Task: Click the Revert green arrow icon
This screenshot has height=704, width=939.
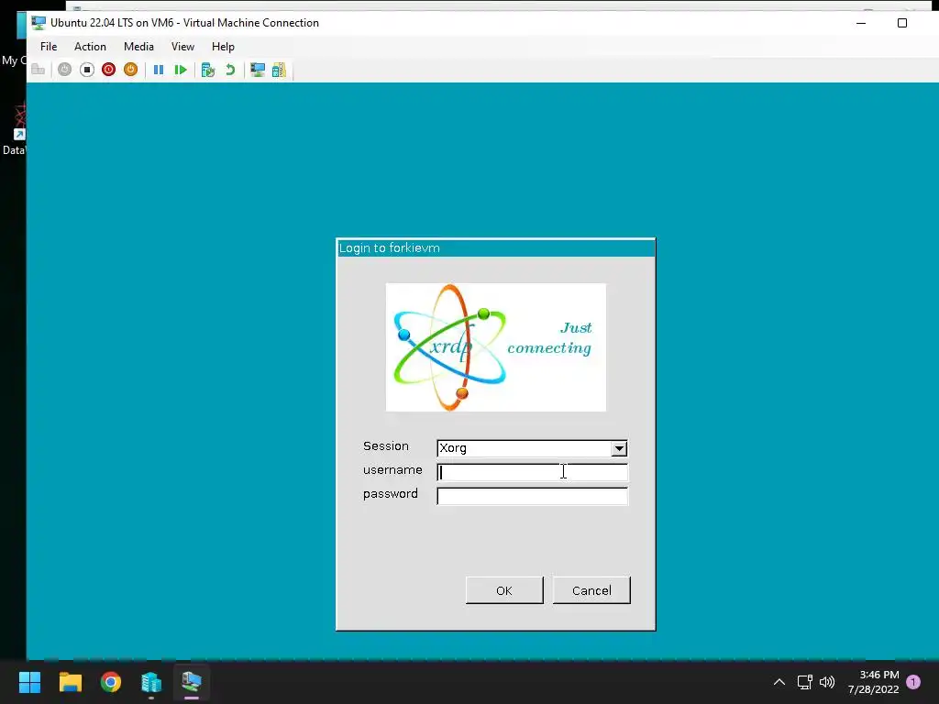Action: 230,70
